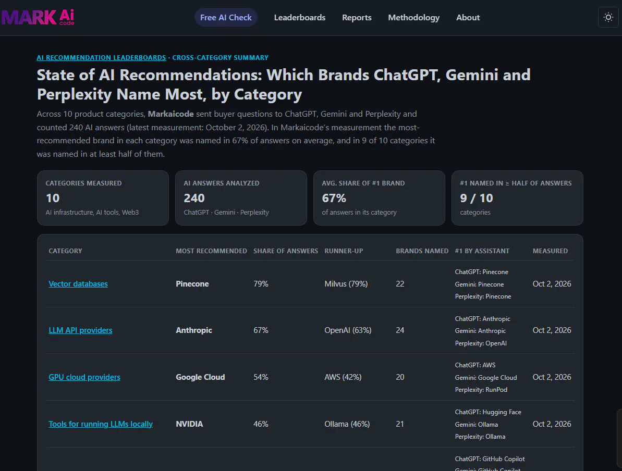Click the ChatGPT: AWS assistant entry
This screenshot has height=471, width=622.
coord(475,365)
